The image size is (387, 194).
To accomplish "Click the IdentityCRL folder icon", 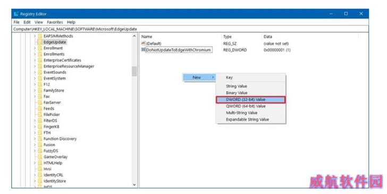I will tap(40, 175).
